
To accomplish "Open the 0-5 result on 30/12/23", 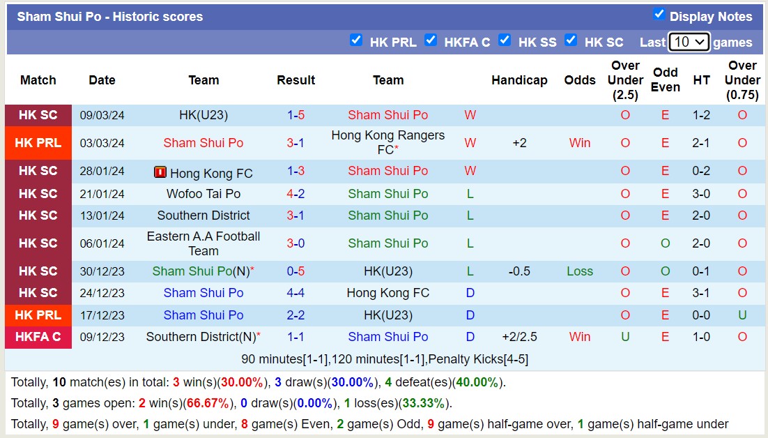I will [296, 271].
